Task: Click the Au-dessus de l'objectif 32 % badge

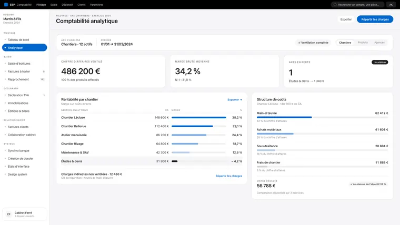Action: coord(368,184)
